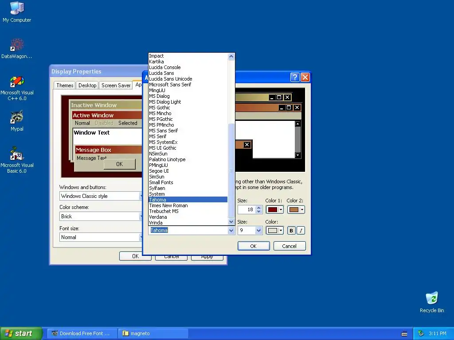Image resolution: width=454 pixels, height=340 pixels.
Task: Select MingLiU in the font list
Action: pos(188,90)
